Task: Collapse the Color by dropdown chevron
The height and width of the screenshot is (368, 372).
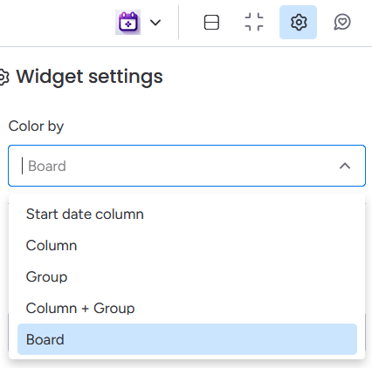Action: [x=345, y=166]
